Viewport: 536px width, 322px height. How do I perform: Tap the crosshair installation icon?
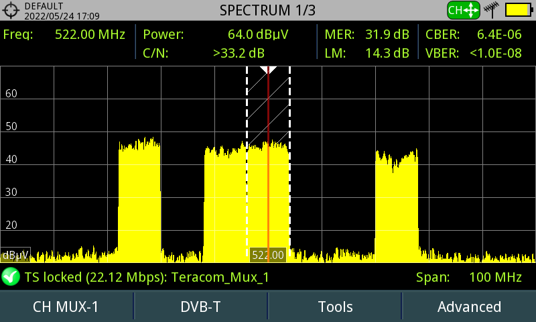(11, 10)
